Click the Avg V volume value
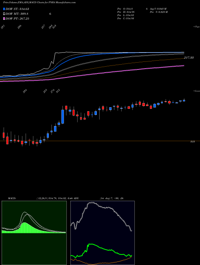Image resolution: width=200 pixels, height=265 pixels. click(x=162, y=8)
